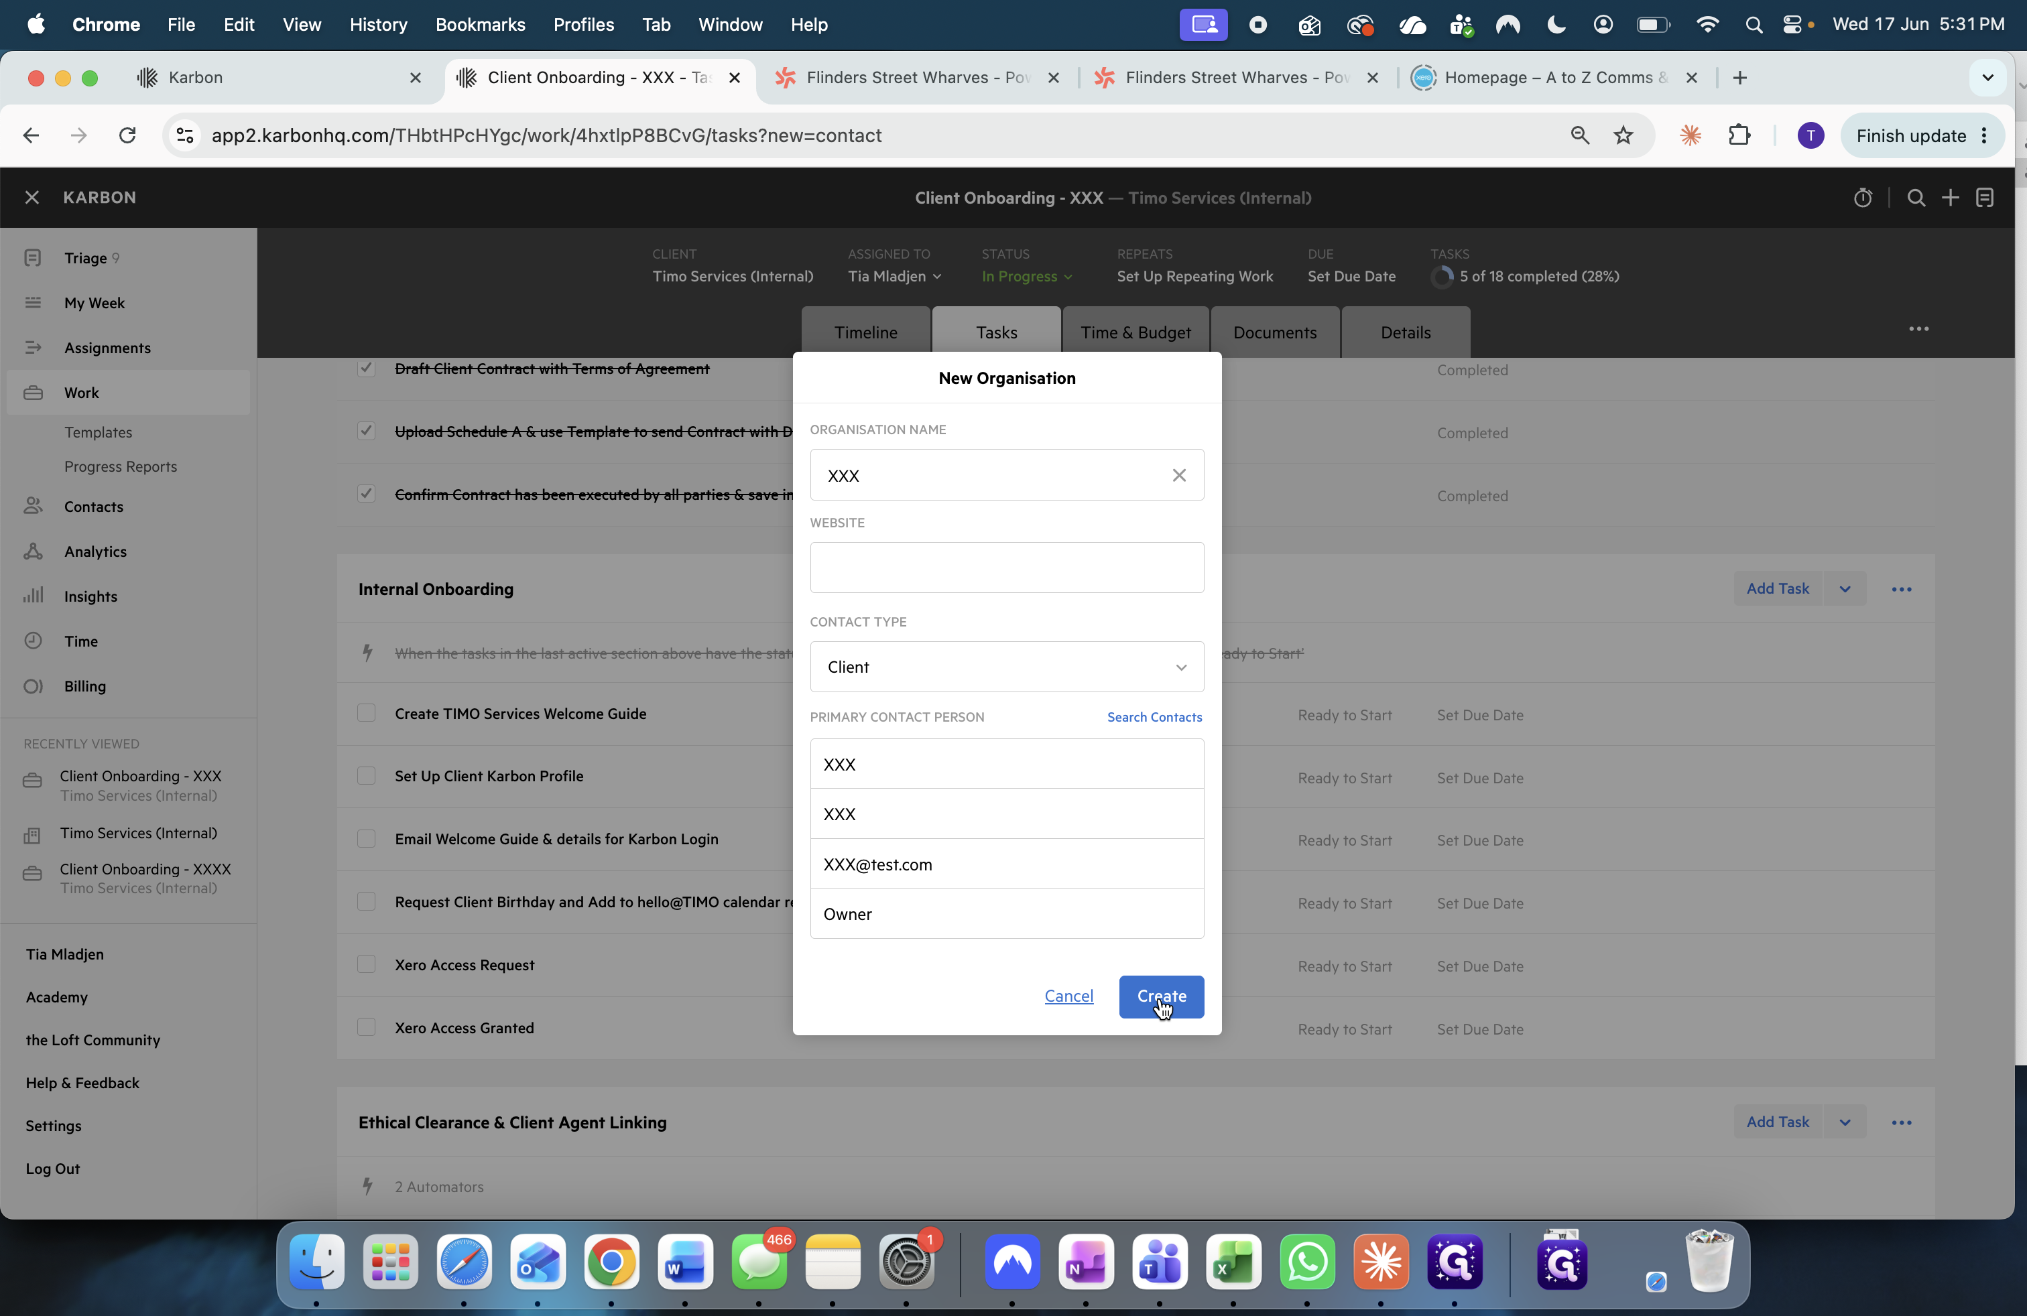This screenshot has height=1316, width=2027.
Task: Open Templates in the sidebar
Action: [x=98, y=432]
